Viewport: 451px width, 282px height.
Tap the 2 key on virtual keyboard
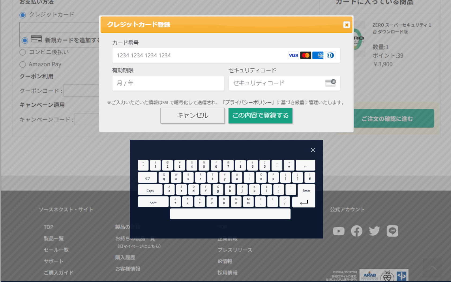click(167, 165)
